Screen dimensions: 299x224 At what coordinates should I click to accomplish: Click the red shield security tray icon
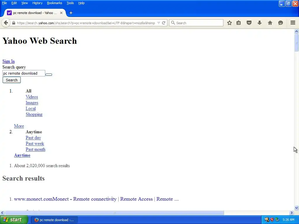(x=272, y=220)
